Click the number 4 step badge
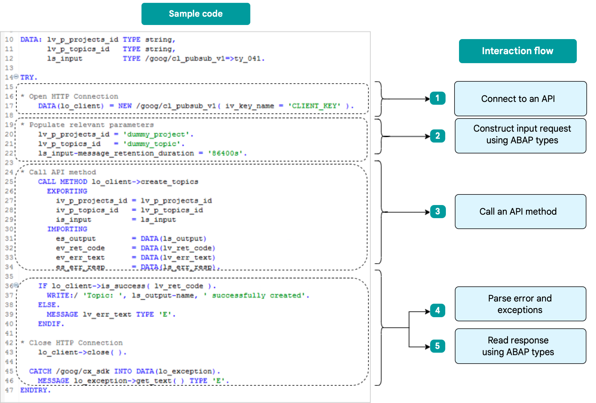 (437, 310)
